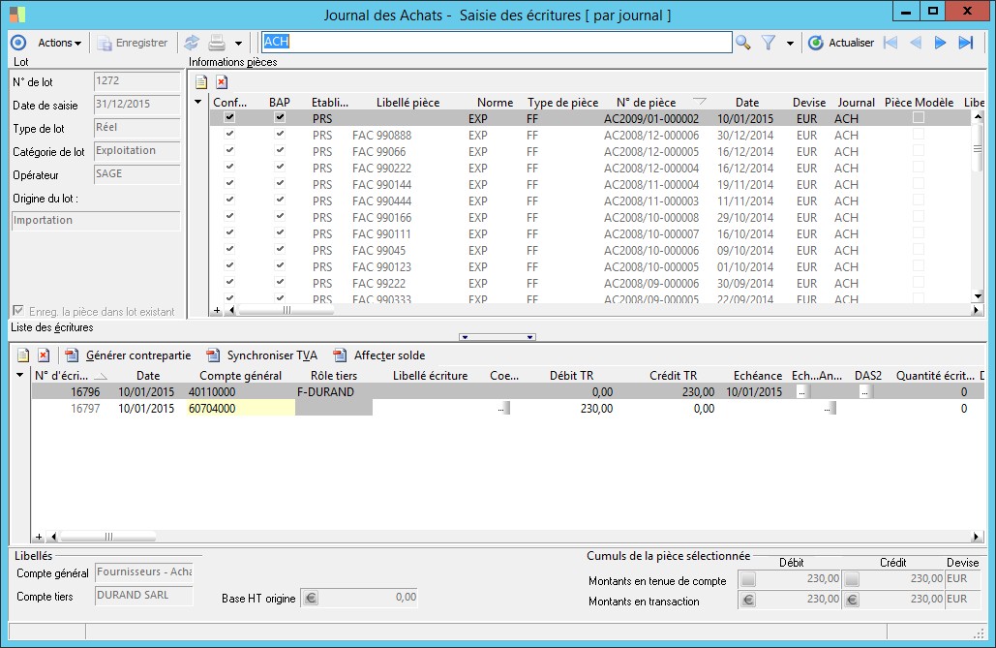Add new piece in Informations pièces
This screenshot has height=648, width=996.
(x=201, y=82)
